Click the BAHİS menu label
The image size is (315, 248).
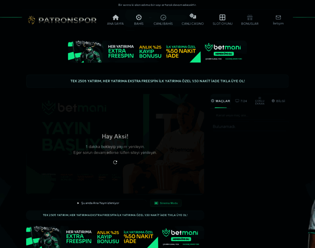click(139, 24)
